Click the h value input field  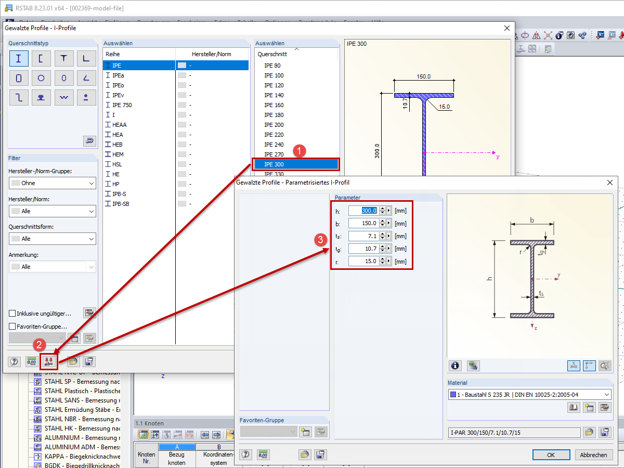pyautogui.click(x=363, y=211)
